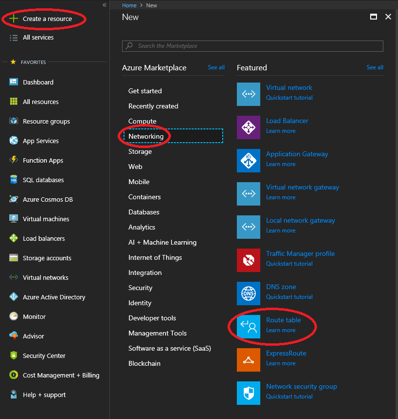Select the Containers category

pyautogui.click(x=145, y=197)
